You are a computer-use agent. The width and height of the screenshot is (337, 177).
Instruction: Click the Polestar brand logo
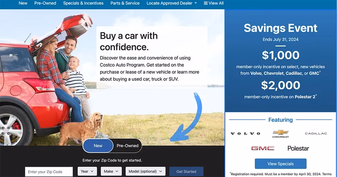point(298,148)
